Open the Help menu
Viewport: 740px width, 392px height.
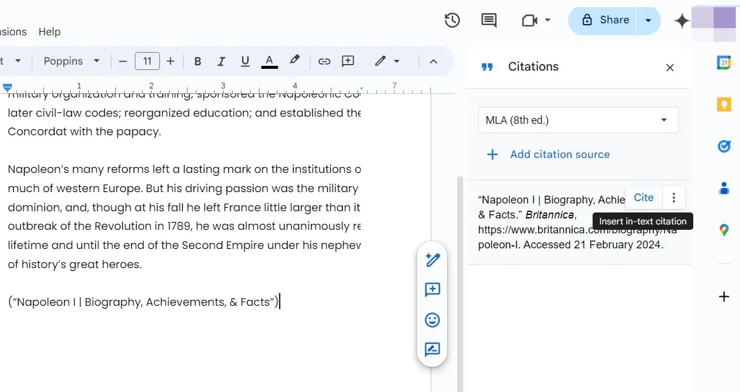(x=50, y=32)
